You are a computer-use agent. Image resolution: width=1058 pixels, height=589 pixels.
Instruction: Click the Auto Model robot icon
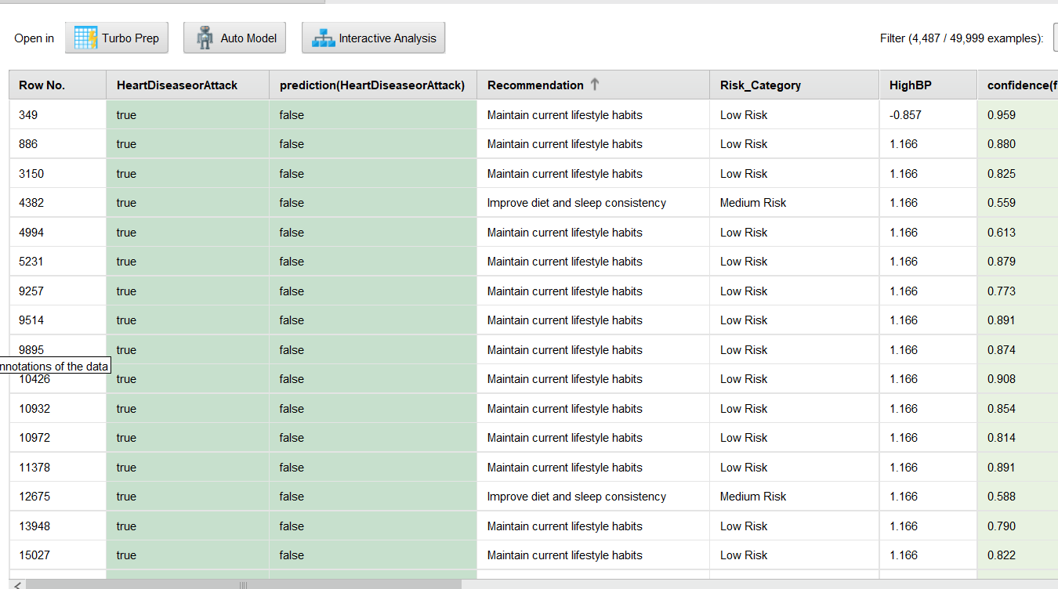click(x=205, y=38)
